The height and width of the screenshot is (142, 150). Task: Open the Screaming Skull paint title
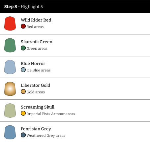pos(38,107)
